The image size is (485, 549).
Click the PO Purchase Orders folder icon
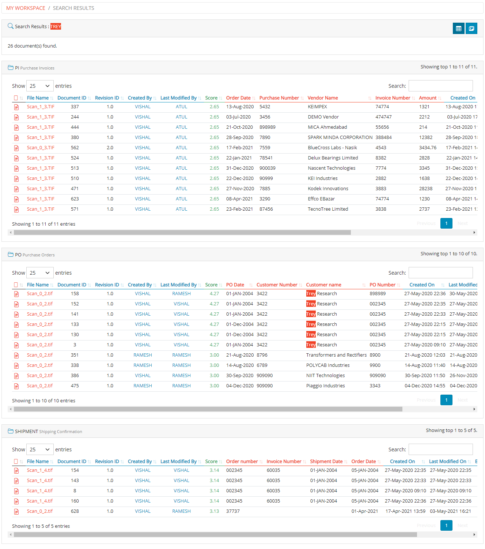click(x=11, y=255)
